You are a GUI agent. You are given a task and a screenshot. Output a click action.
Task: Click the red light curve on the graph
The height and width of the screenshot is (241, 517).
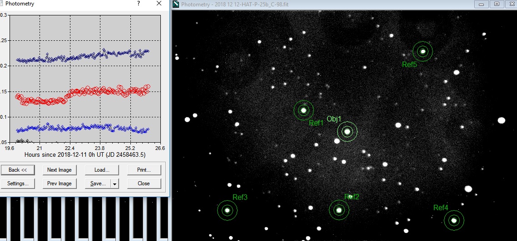(91, 90)
